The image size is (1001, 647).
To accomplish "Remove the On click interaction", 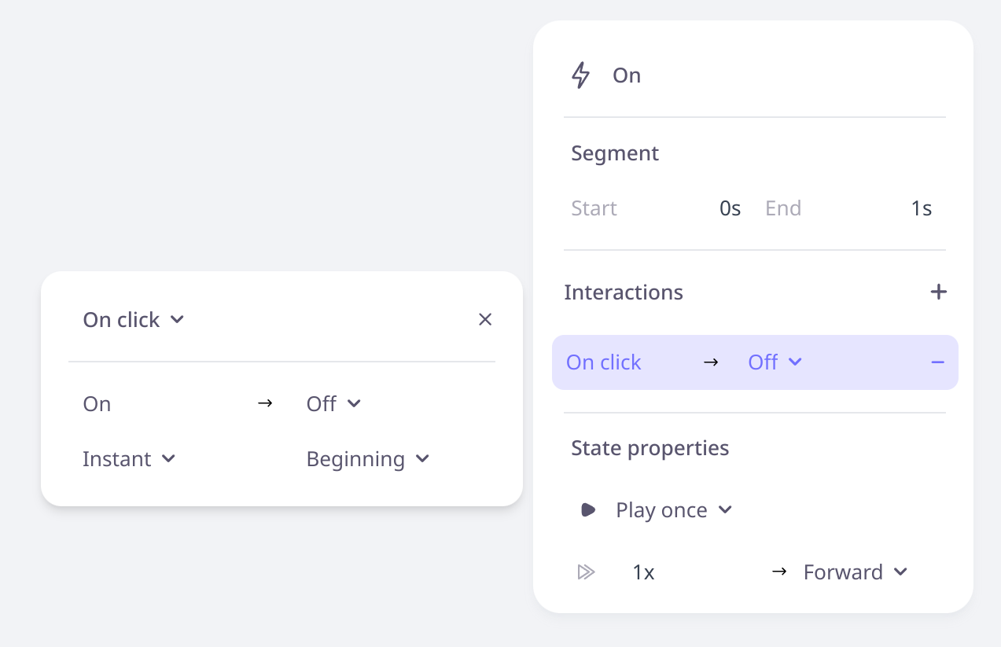I will pyautogui.click(x=937, y=362).
